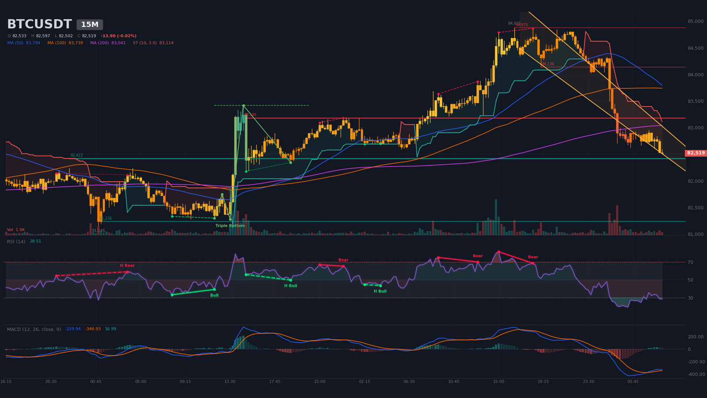
Task: Click the open price value 82,533
Action: coord(19,36)
